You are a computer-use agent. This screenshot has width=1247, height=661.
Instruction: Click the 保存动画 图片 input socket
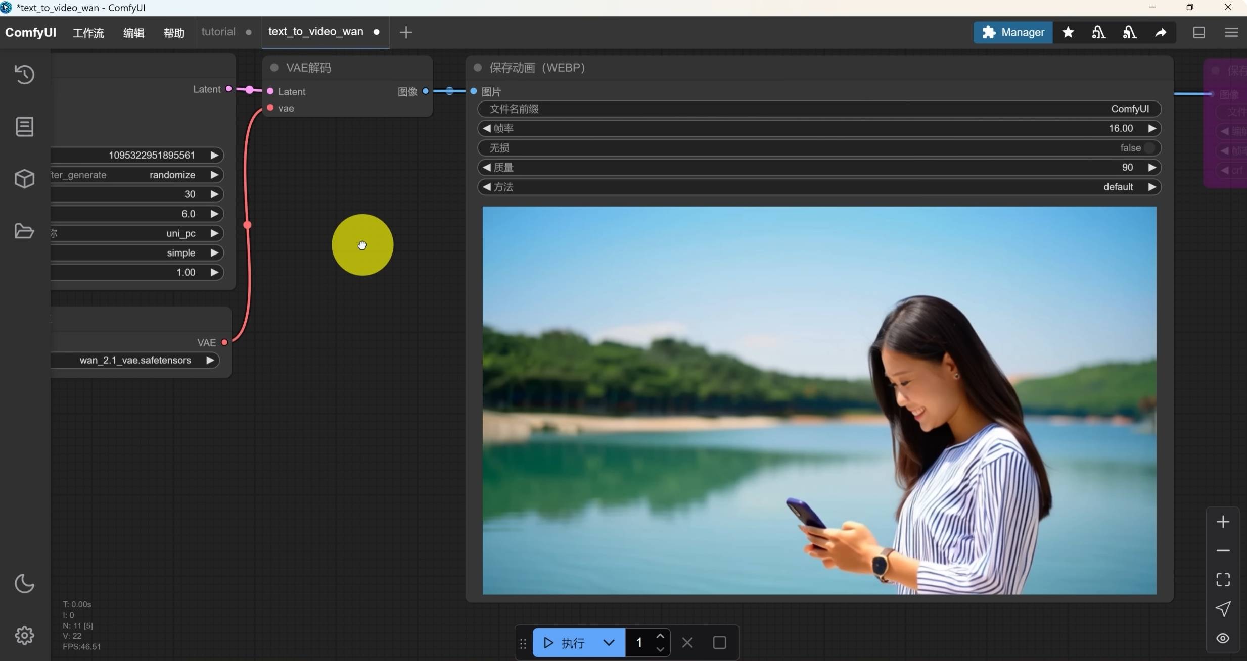(474, 91)
